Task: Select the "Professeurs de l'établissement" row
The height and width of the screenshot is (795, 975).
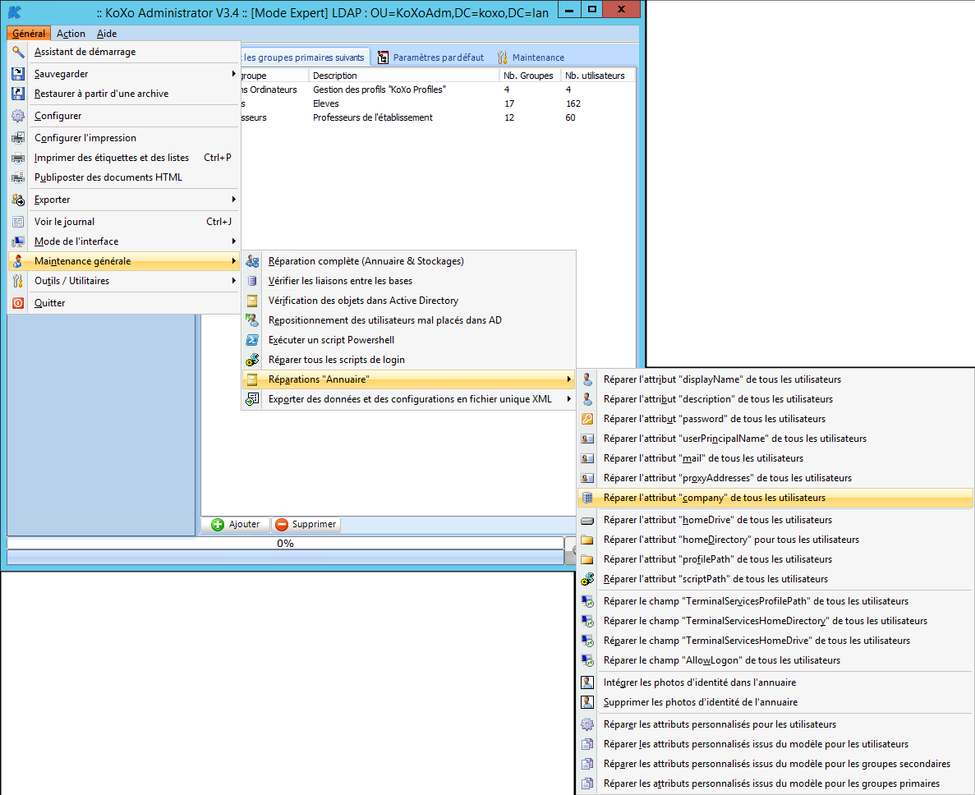Action: (x=373, y=117)
